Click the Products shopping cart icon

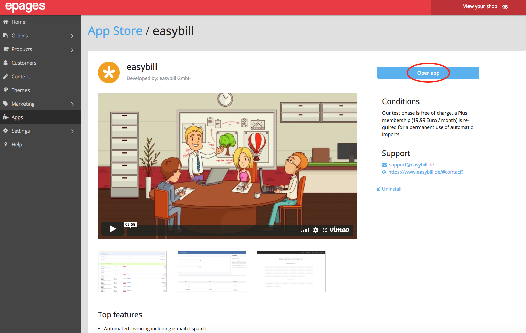(x=6, y=49)
